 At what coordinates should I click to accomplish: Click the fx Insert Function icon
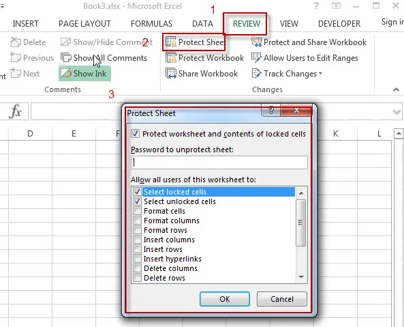pos(15,111)
